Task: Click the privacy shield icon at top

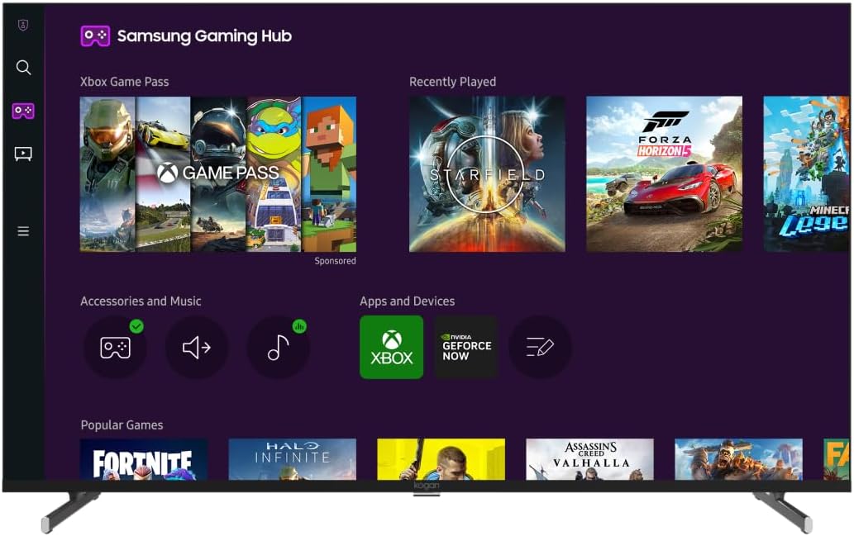Action: coord(23,25)
